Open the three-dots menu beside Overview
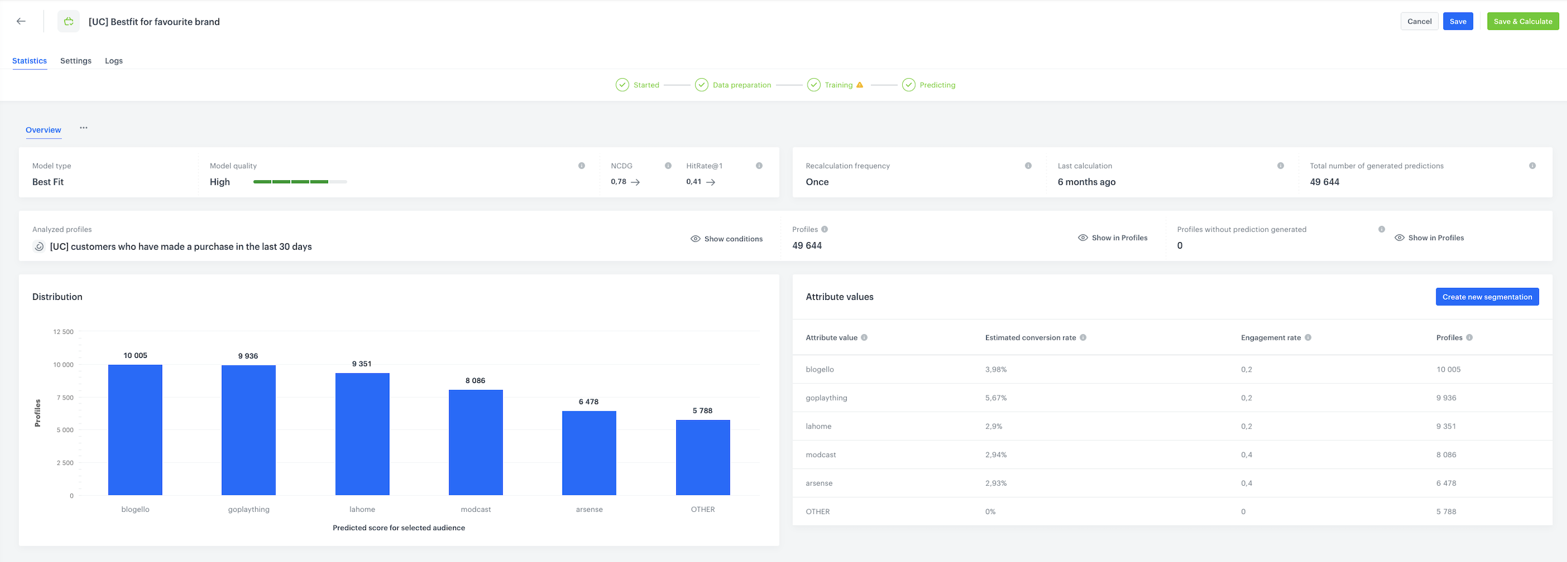1567x562 pixels. click(x=84, y=128)
